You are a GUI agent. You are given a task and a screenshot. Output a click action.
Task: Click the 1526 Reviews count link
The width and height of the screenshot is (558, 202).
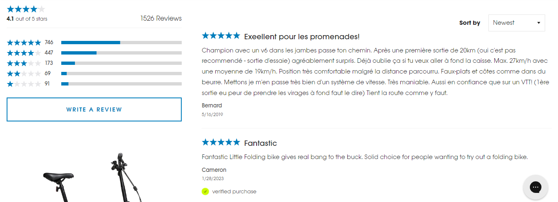click(x=161, y=18)
